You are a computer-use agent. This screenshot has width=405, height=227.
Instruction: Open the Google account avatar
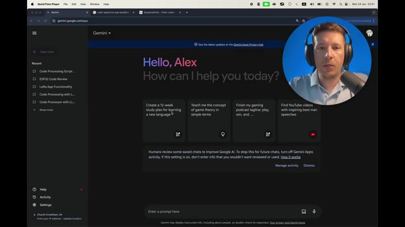pos(369,33)
